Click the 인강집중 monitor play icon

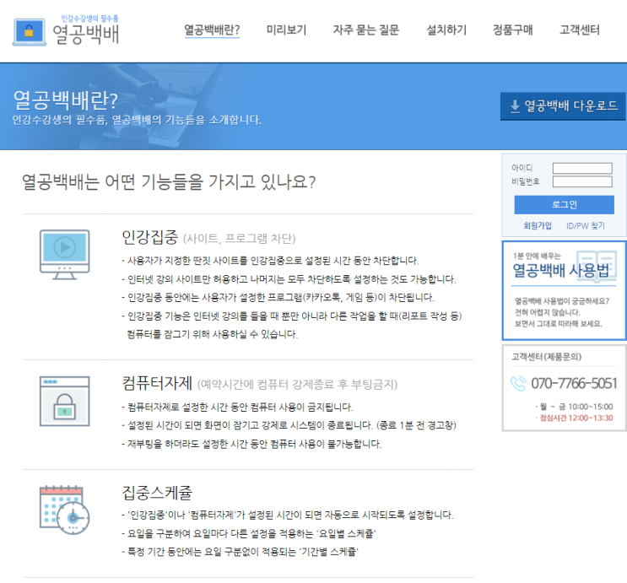tap(64, 254)
